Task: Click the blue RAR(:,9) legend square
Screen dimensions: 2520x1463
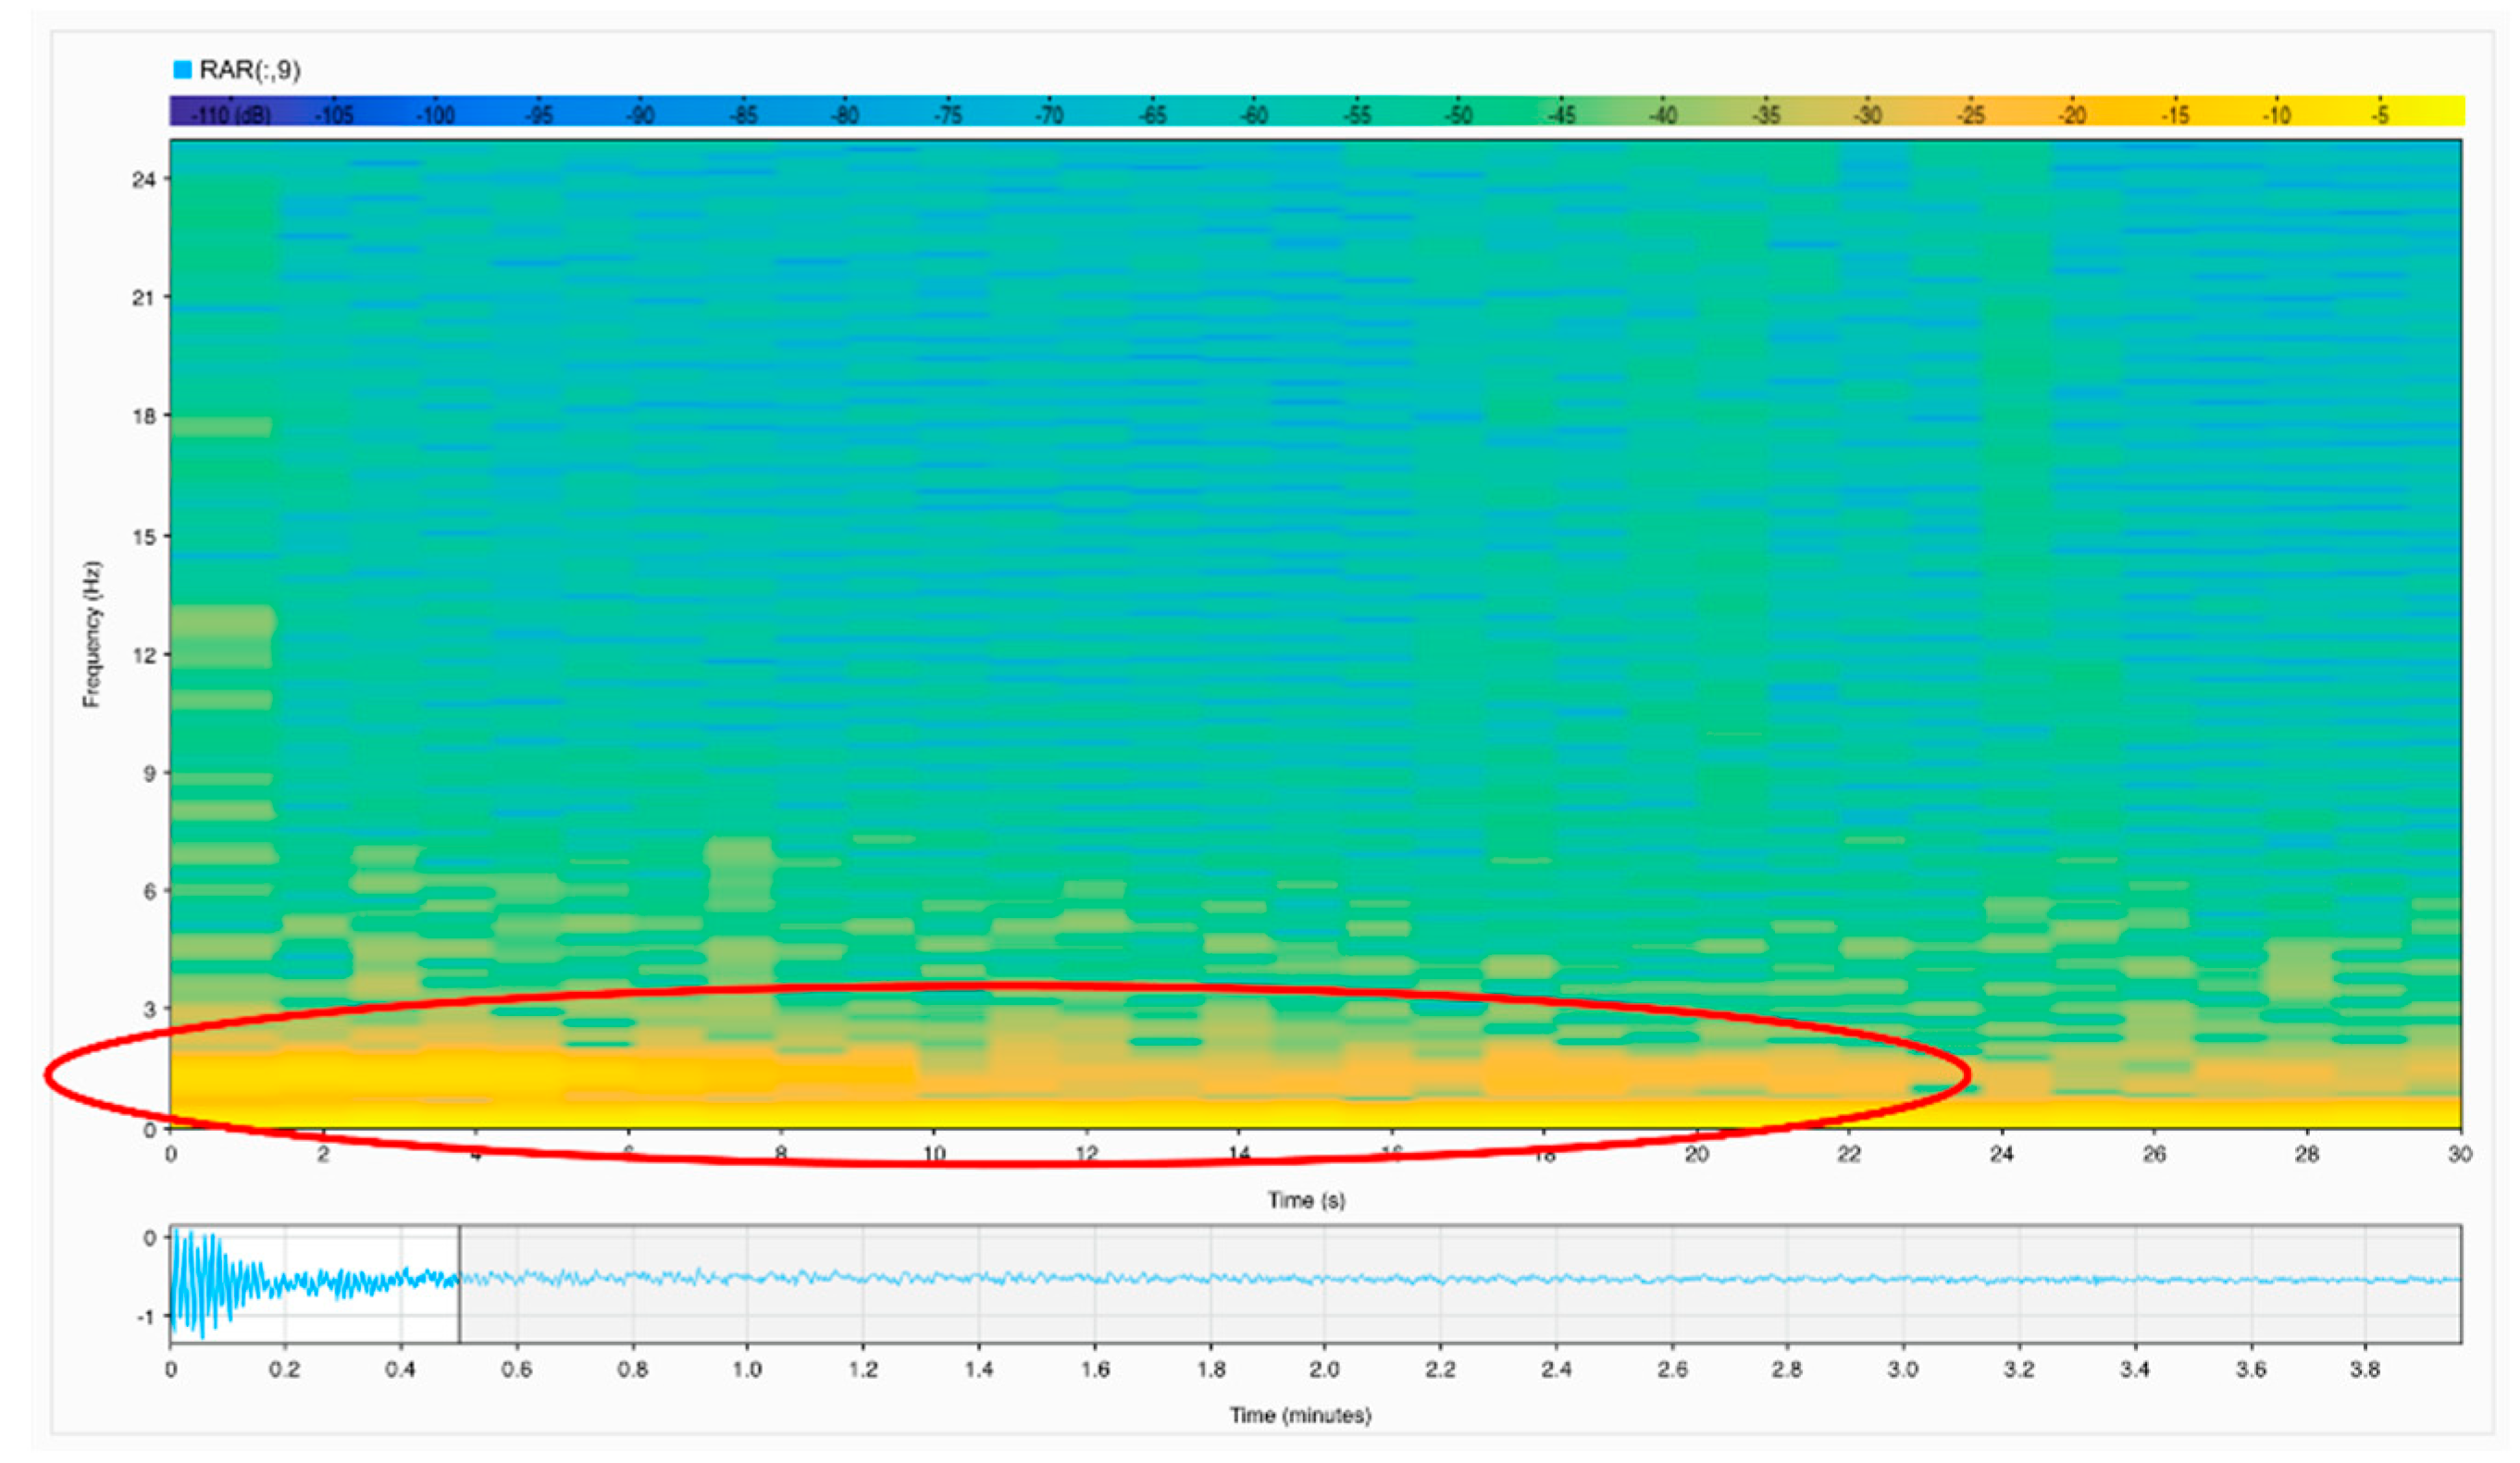Action: click(182, 70)
